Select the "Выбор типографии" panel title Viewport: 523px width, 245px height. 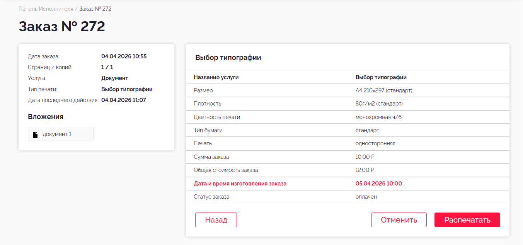(x=228, y=58)
